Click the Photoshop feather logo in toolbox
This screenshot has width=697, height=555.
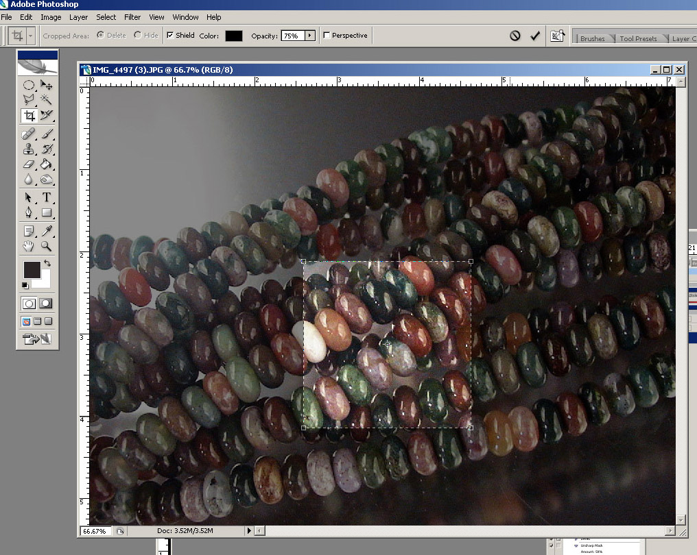pyautogui.click(x=37, y=66)
